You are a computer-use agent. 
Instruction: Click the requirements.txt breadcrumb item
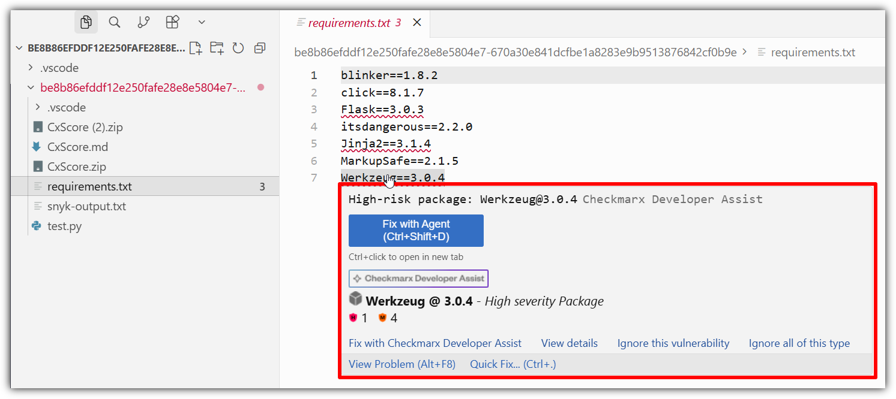tap(813, 52)
